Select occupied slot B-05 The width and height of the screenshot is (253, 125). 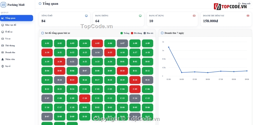(x=60, y=71)
